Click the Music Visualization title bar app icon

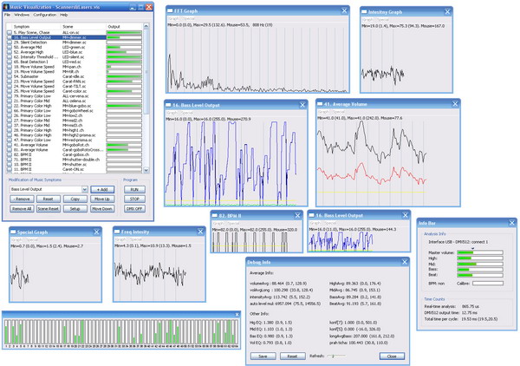7,5
